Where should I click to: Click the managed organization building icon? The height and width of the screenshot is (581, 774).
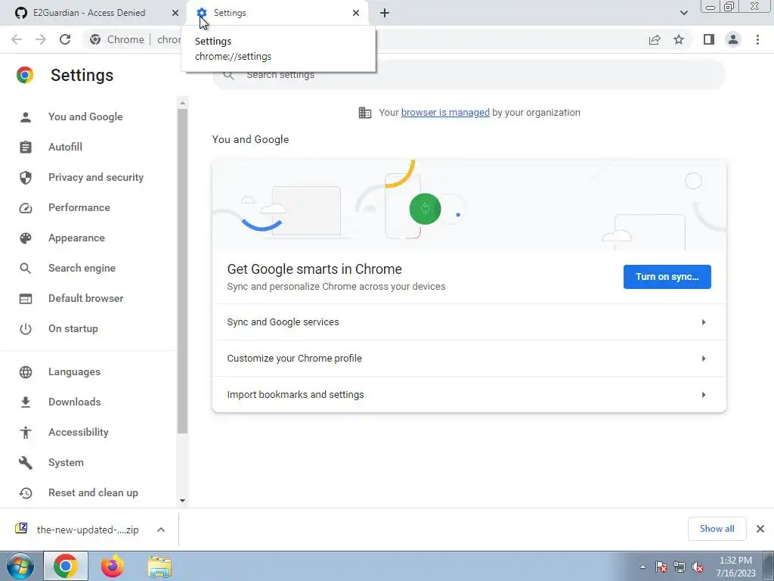tap(365, 113)
